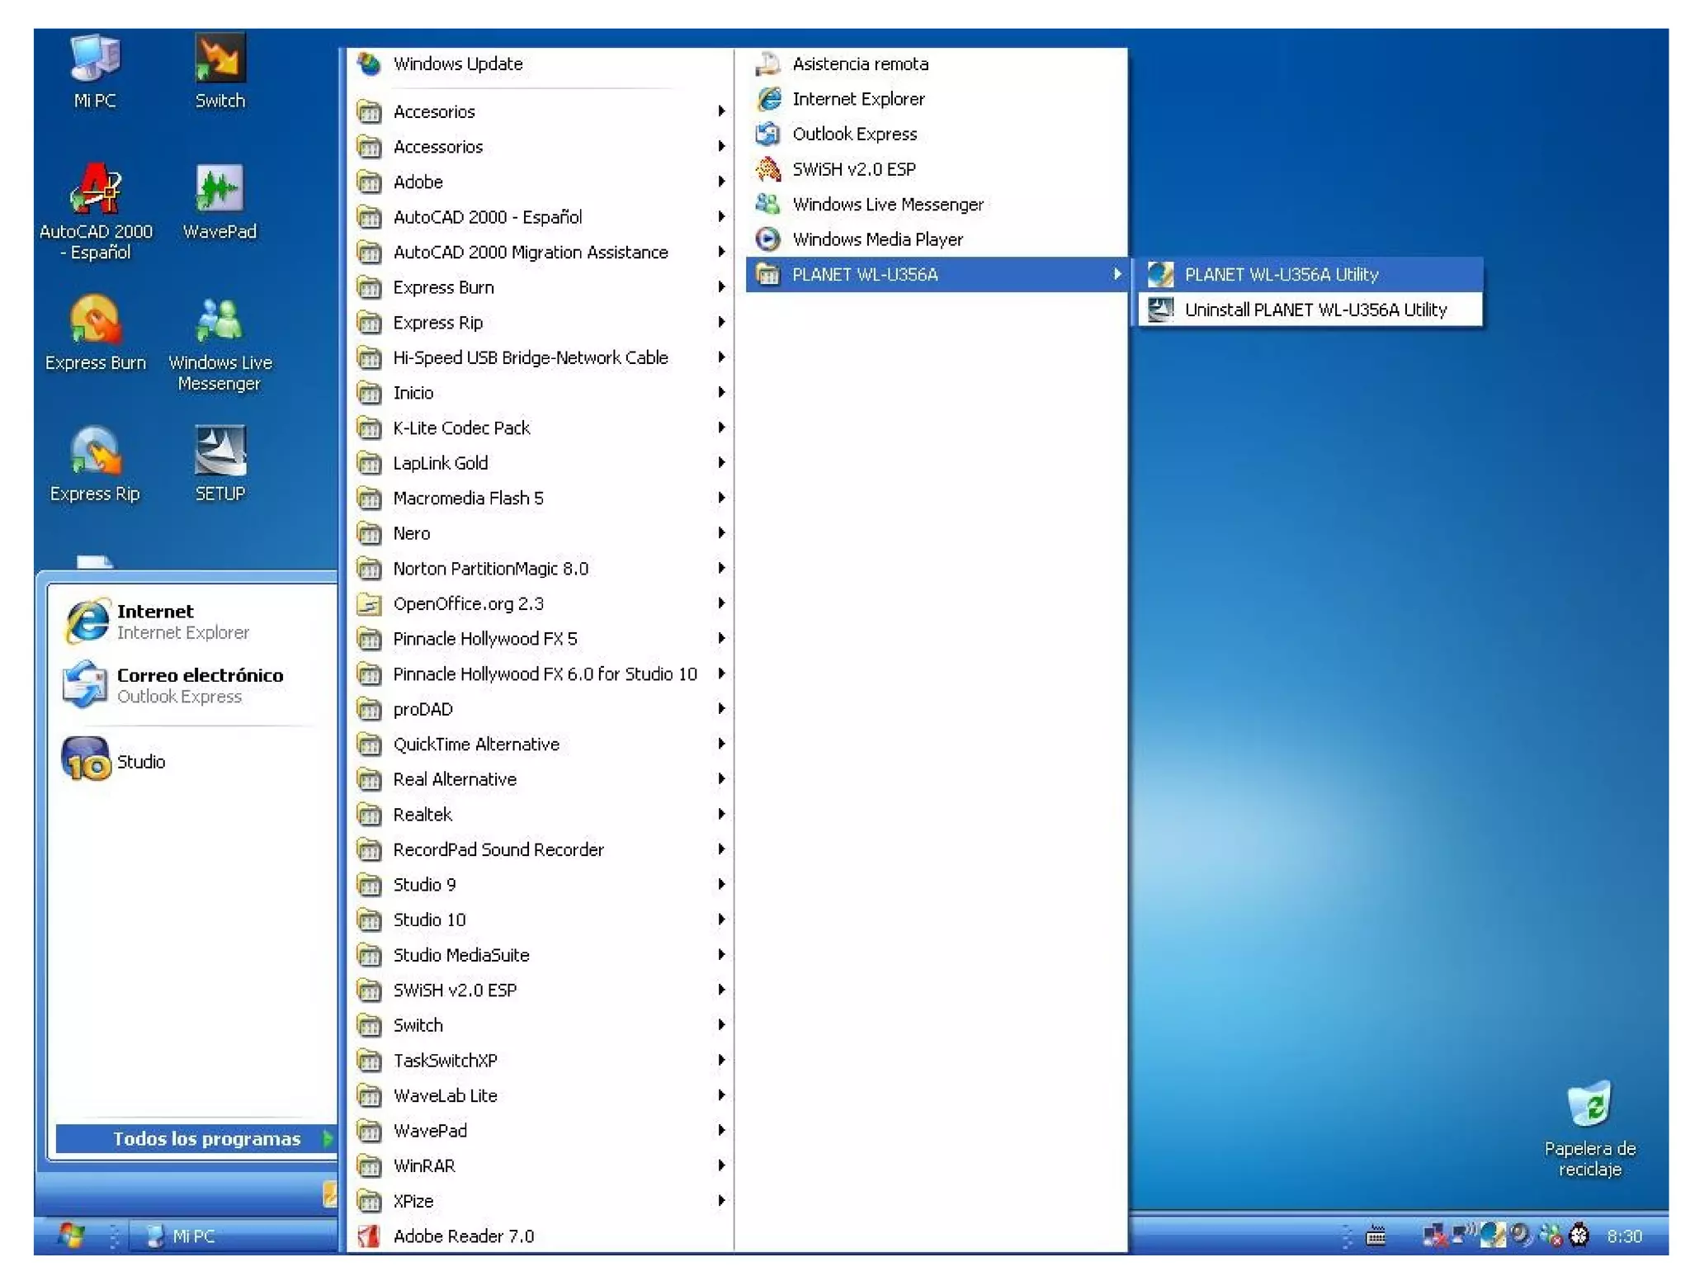
Task: Expand OpenOffice.org 2.3 folder
Action: click(x=468, y=603)
